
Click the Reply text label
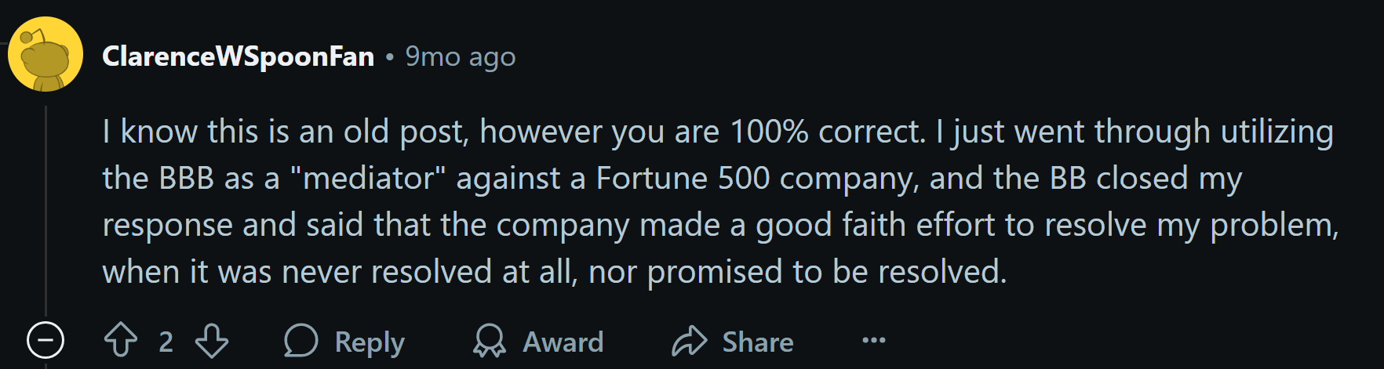point(370,342)
